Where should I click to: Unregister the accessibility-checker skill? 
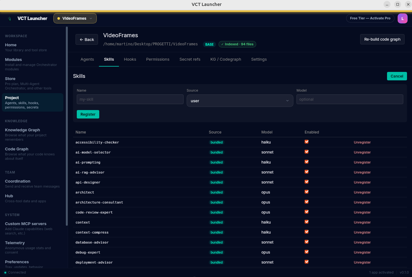pyautogui.click(x=362, y=142)
